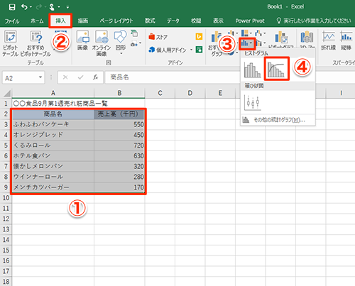Select column B header

(119, 93)
